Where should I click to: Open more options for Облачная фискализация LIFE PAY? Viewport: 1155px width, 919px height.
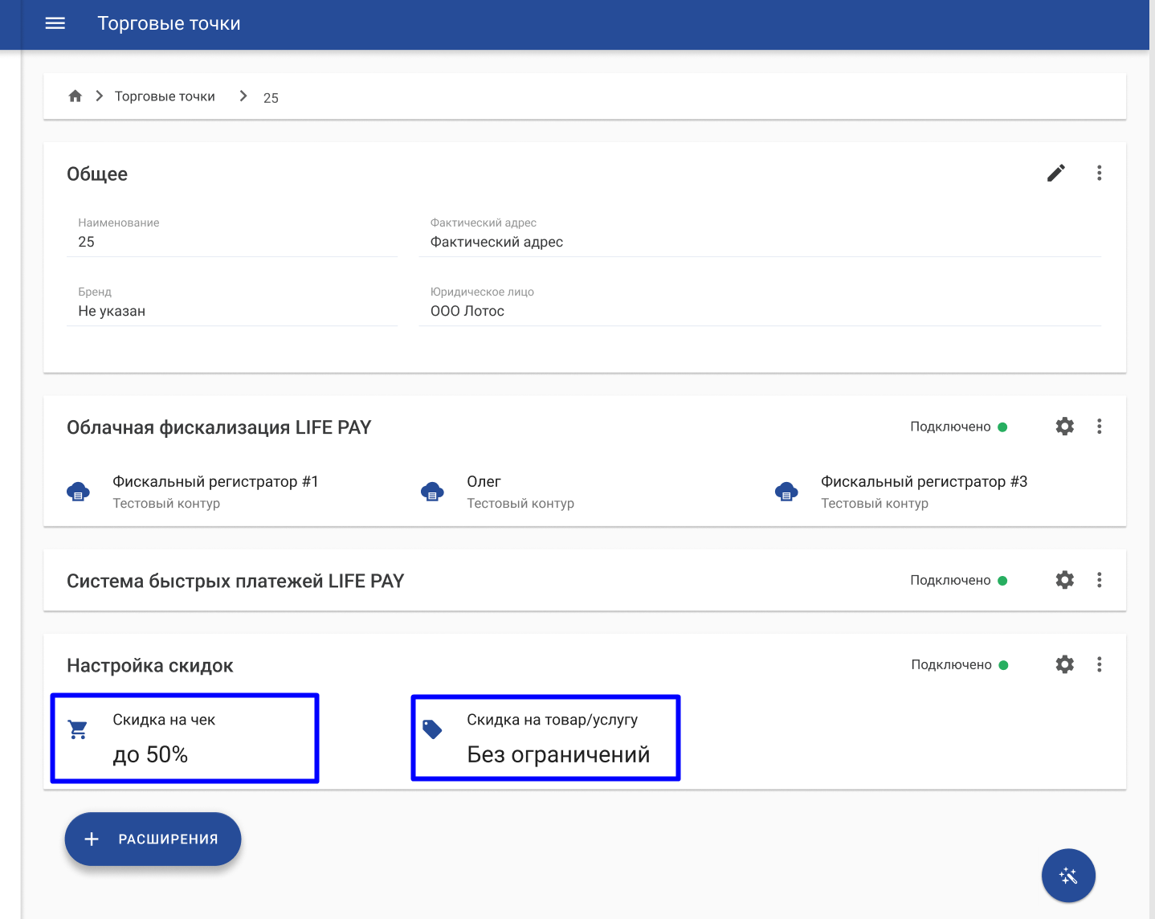(1100, 426)
